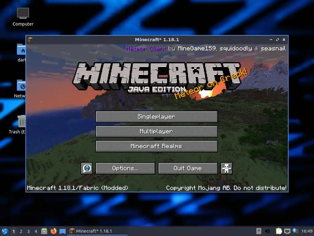This screenshot has width=314, height=236.
Task: Switch to workspace 1
Action: 13,231
